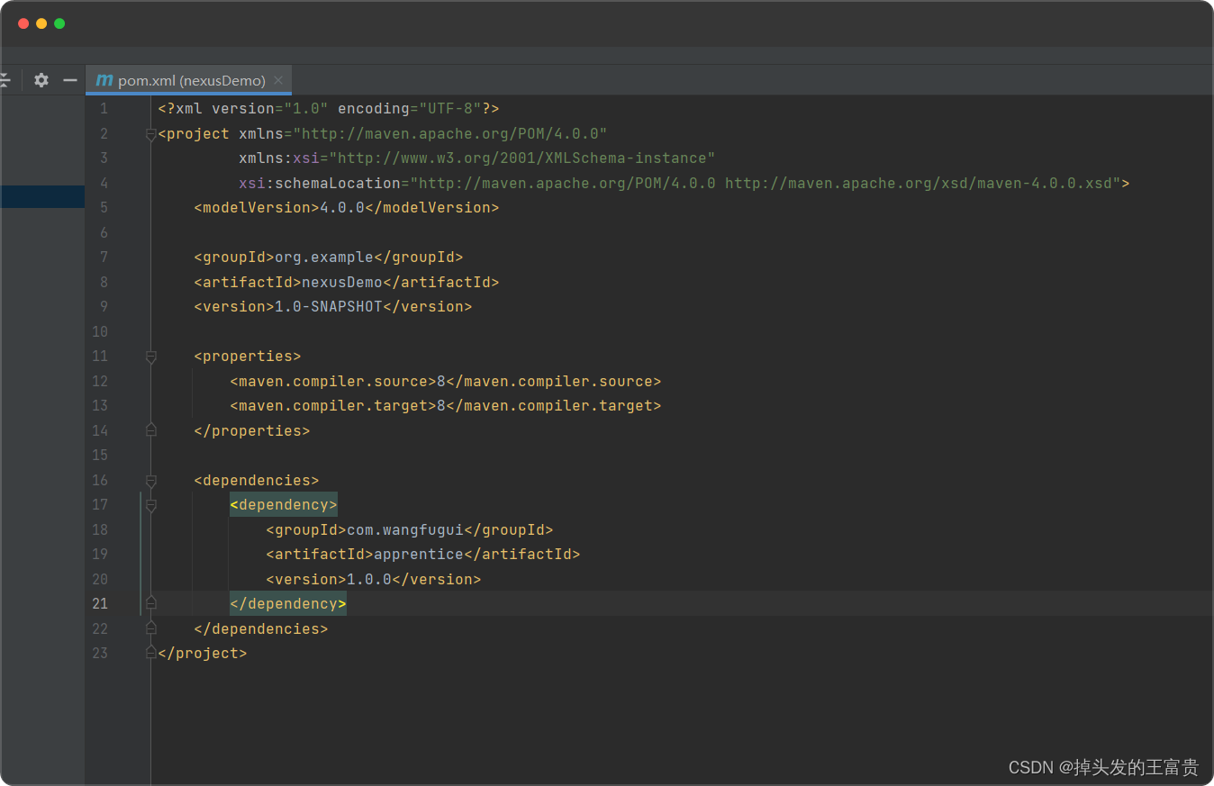Hide the project panel with minus icon
Screen dimensions: 1214x786
[70, 80]
